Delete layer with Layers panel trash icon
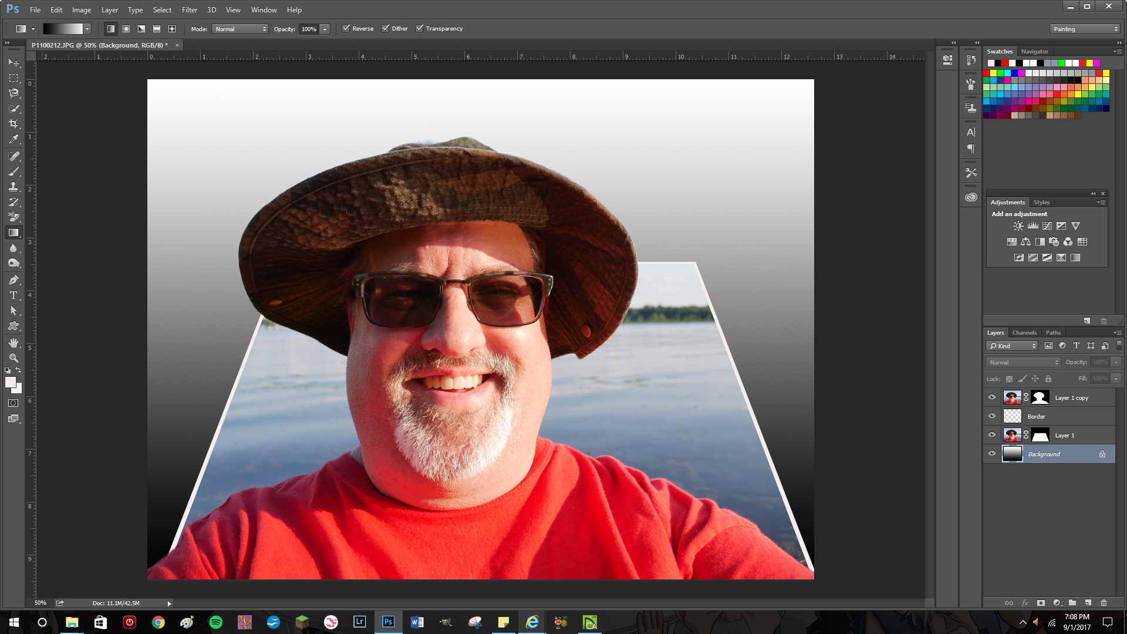This screenshot has height=634, width=1127. click(1104, 603)
